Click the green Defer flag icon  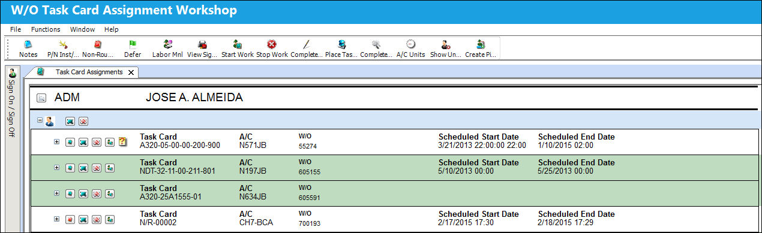[x=133, y=44]
